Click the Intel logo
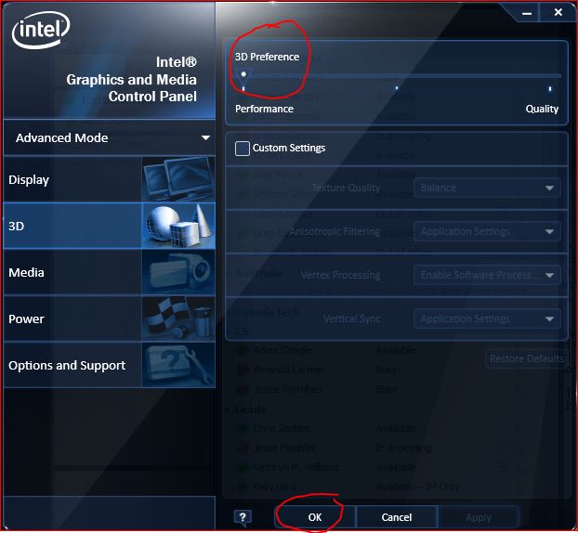578x533 pixels. coord(41,30)
